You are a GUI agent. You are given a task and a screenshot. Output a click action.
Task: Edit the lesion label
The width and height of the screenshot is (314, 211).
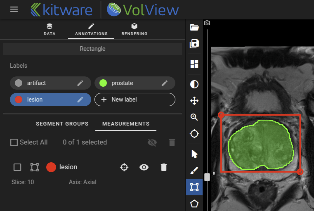pos(80,100)
